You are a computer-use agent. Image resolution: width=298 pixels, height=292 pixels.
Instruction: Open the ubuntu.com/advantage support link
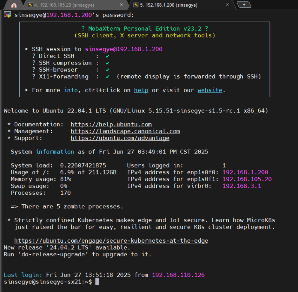click(120, 138)
